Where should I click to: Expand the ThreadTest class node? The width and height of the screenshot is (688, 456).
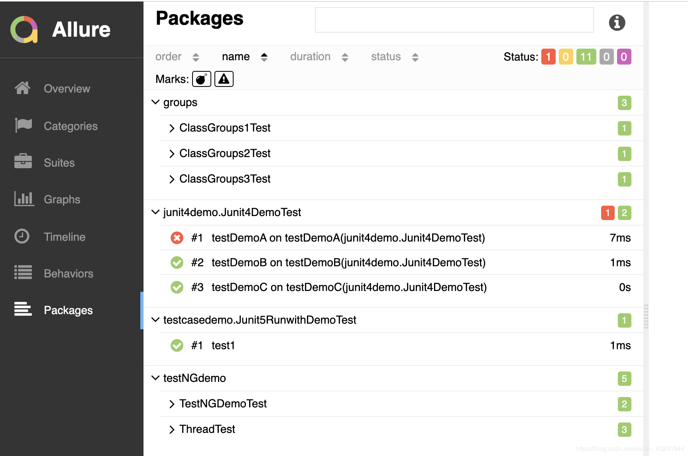[x=172, y=430]
